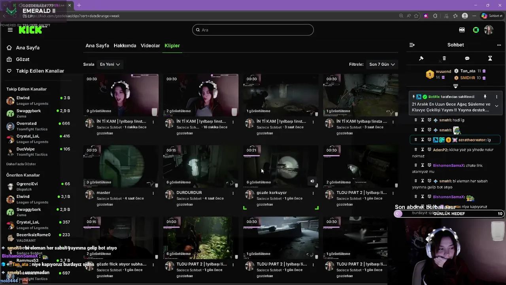This screenshot has height=285, width=506.
Task: Open the 'gözde flick atıyor' clip title
Action: click(x=121, y=264)
